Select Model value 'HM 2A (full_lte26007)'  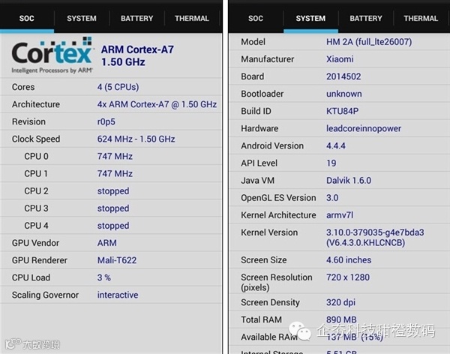pyautogui.click(x=369, y=42)
